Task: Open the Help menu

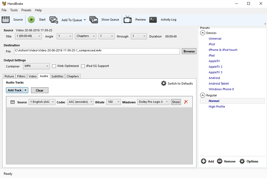Action: 38,10
